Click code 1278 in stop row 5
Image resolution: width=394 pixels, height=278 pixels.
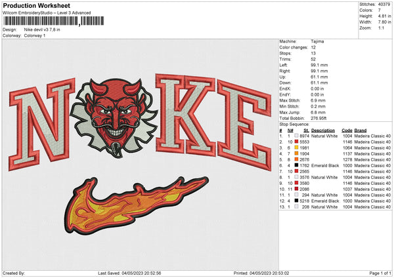pos(347,159)
